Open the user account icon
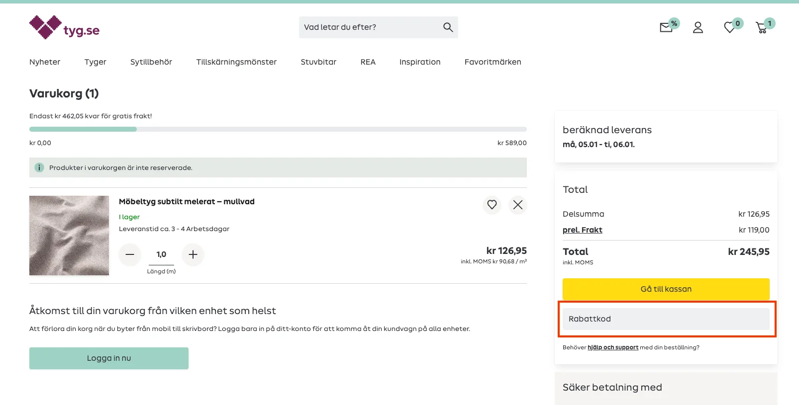 698,27
